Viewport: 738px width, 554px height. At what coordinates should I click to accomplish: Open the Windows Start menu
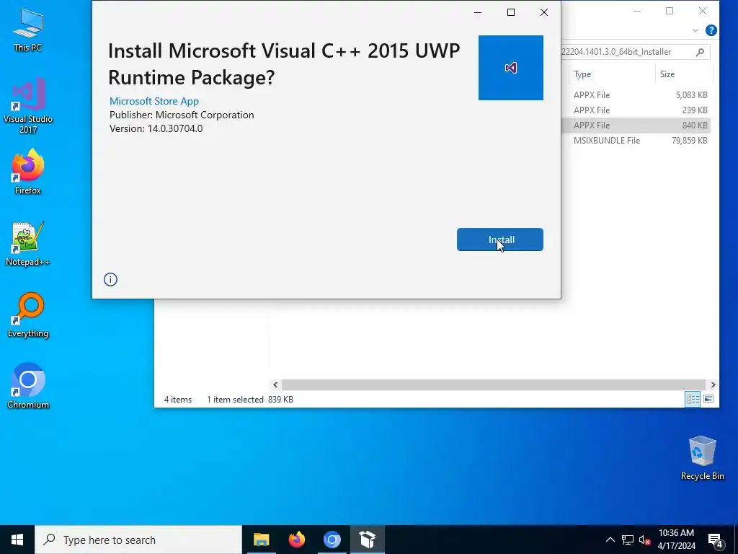click(17, 540)
